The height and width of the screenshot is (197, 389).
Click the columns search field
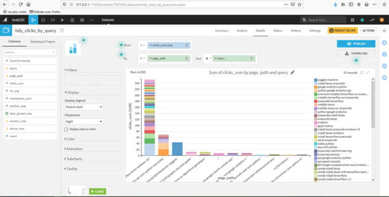pos(30,52)
